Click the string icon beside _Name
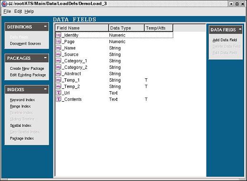 coord(59,48)
